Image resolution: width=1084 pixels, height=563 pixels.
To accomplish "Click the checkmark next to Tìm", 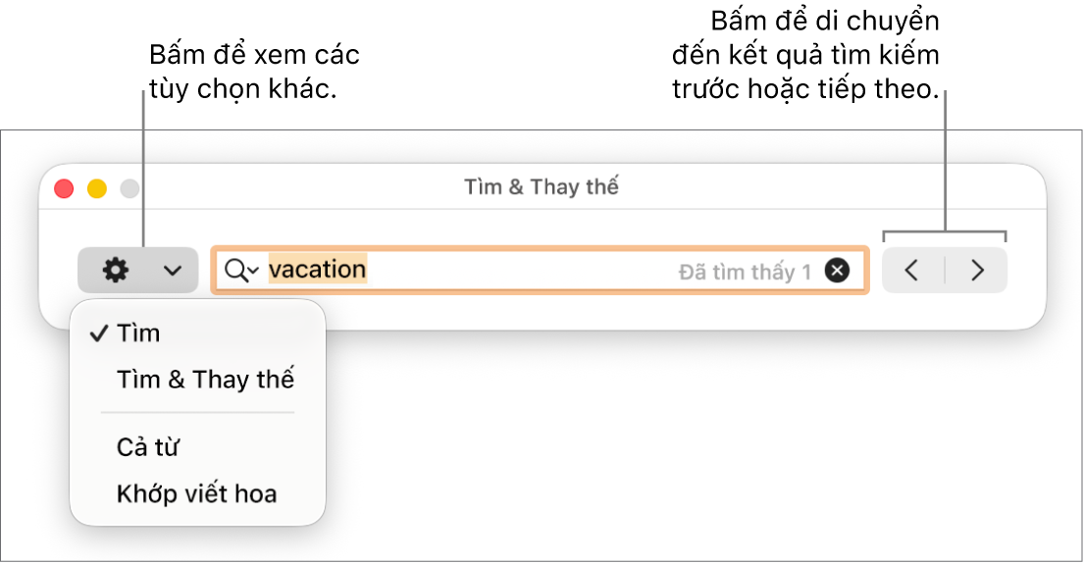I will click(x=99, y=333).
